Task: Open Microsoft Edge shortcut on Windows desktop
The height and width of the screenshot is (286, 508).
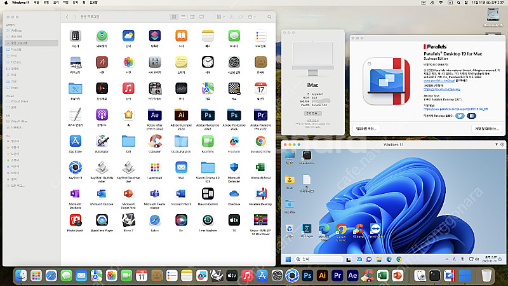Action: click(x=324, y=229)
